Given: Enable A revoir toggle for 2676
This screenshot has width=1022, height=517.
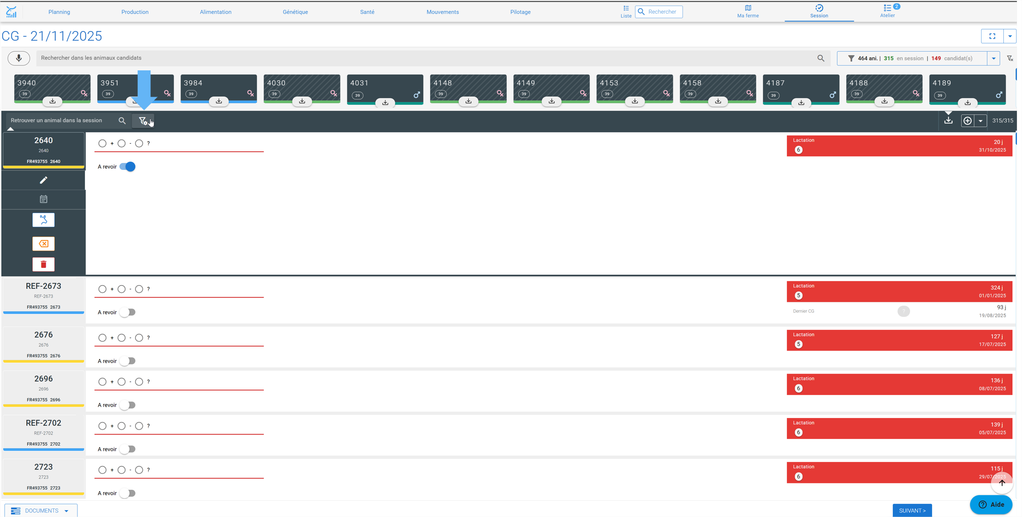Looking at the screenshot, I should click(127, 361).
